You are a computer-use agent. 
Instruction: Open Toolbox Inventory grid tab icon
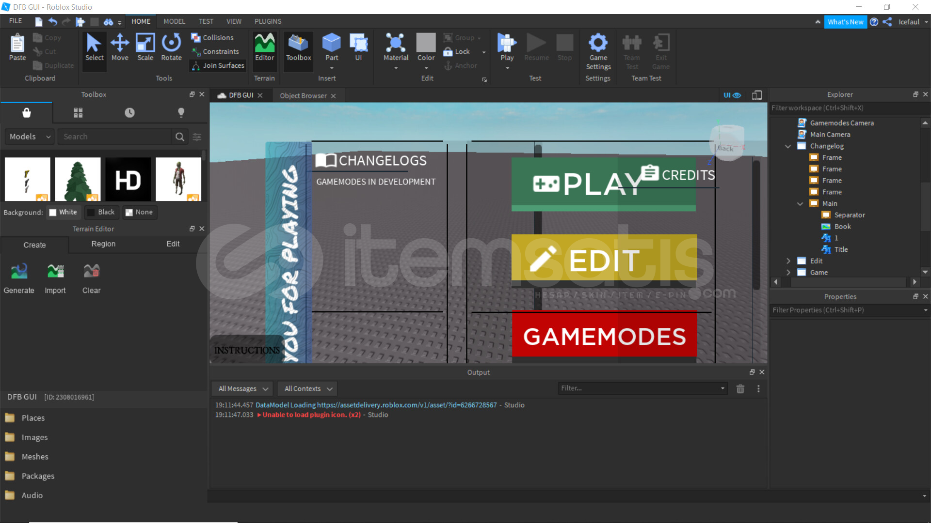pyautogui.click(x=78, y=113)
